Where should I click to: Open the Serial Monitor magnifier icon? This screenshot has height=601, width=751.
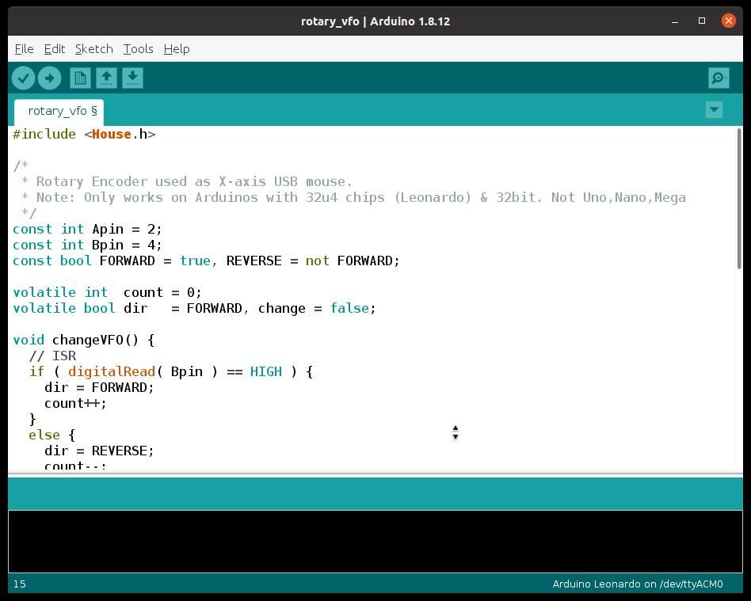(x=719, y=78)
